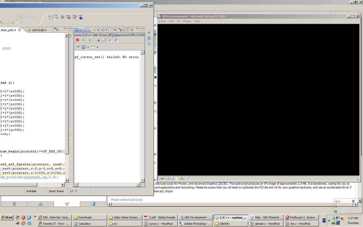The width and height of the screenshot is (363, 227).
Task: Toggle the Scroll Lock button in console
Action: click(104, 40)
